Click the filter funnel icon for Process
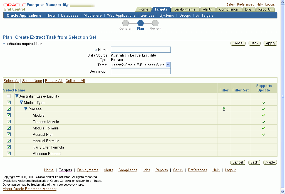 point(224,109)
